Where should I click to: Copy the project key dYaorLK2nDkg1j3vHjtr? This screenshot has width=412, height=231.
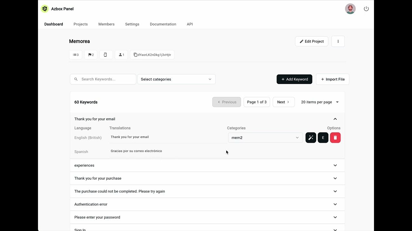pos(152,55)
